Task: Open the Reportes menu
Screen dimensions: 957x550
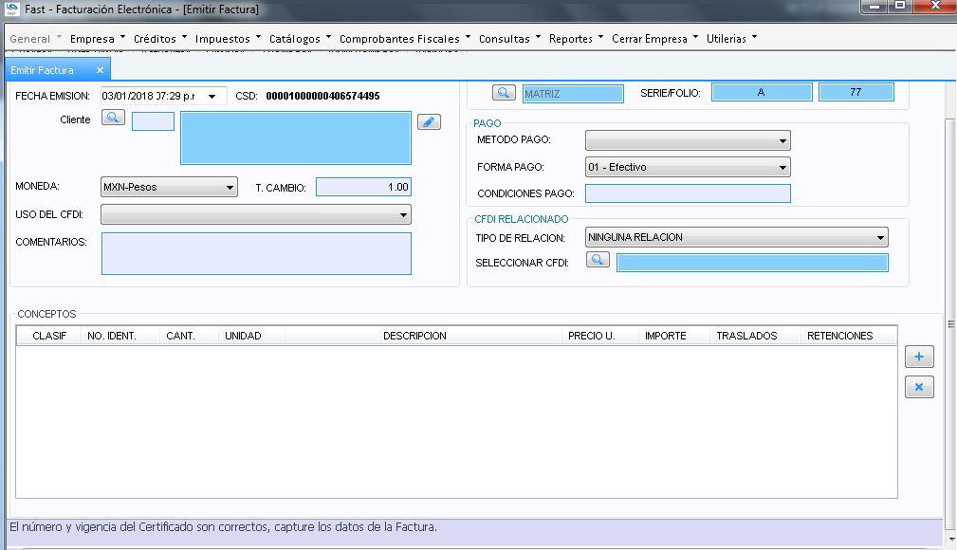Action: (x=576, y=39)
